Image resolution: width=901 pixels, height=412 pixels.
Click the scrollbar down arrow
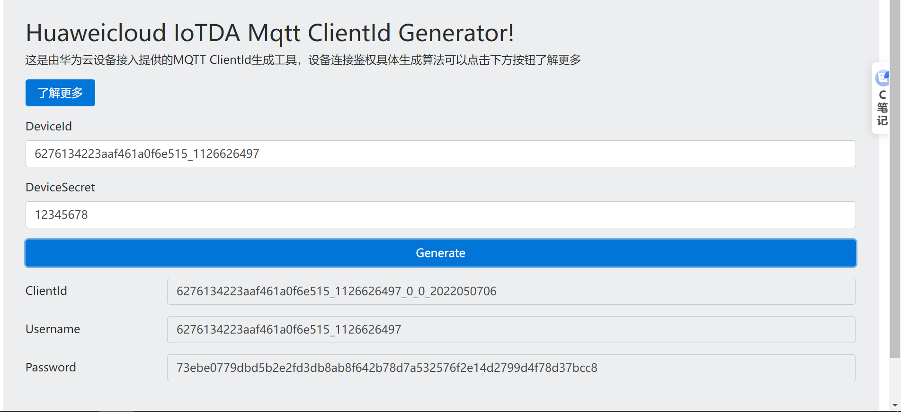click(895, 405)
